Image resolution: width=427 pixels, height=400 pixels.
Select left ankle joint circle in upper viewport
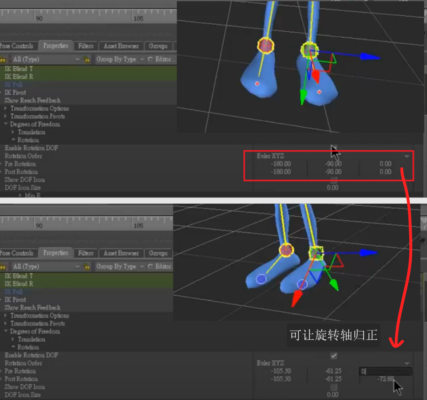[266, 46]
